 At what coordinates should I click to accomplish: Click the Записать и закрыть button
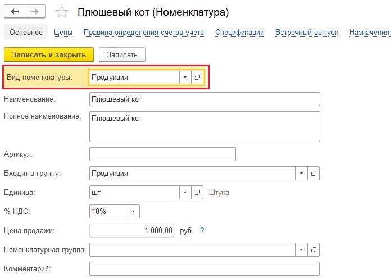coord(49,54)
